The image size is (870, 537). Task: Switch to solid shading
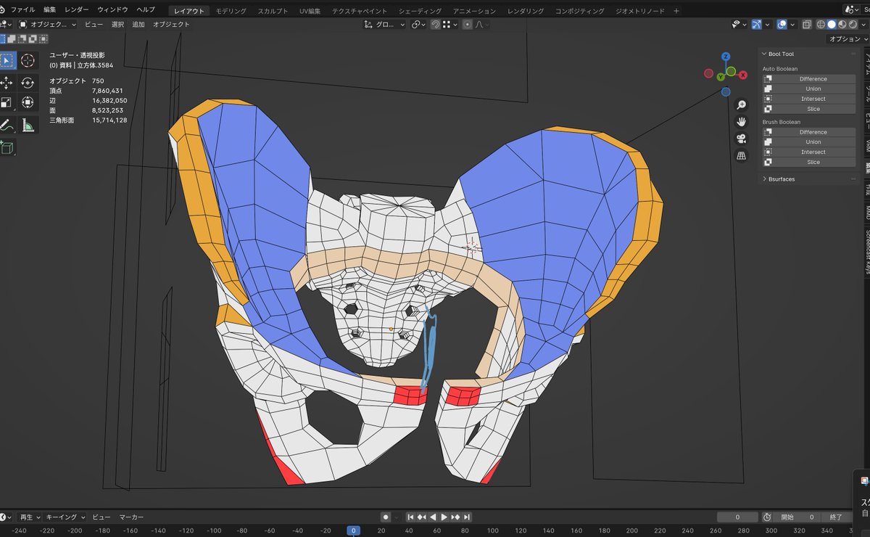pyautogui.click(x=832, y=24)
